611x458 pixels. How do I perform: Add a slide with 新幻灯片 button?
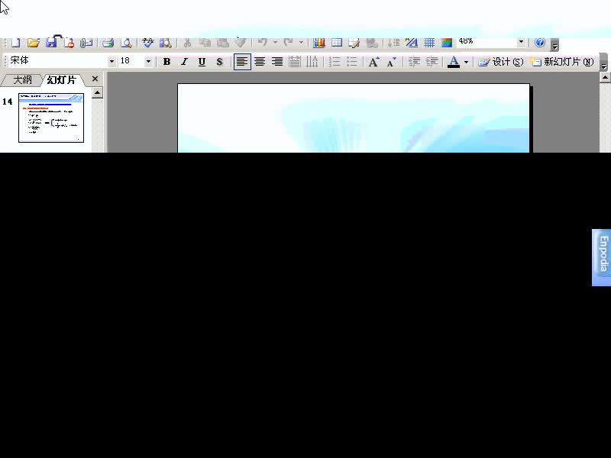click(x=562, y=62)
